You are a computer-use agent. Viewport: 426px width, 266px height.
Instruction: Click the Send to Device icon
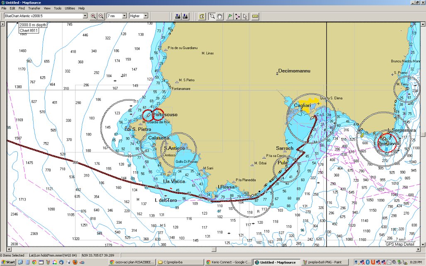coord(178,16)
